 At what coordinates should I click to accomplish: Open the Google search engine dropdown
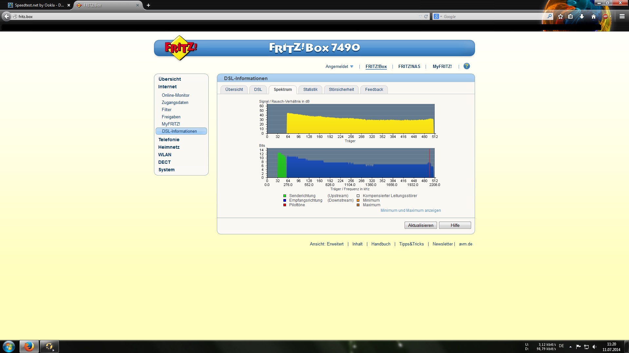[x=438, y=16]
